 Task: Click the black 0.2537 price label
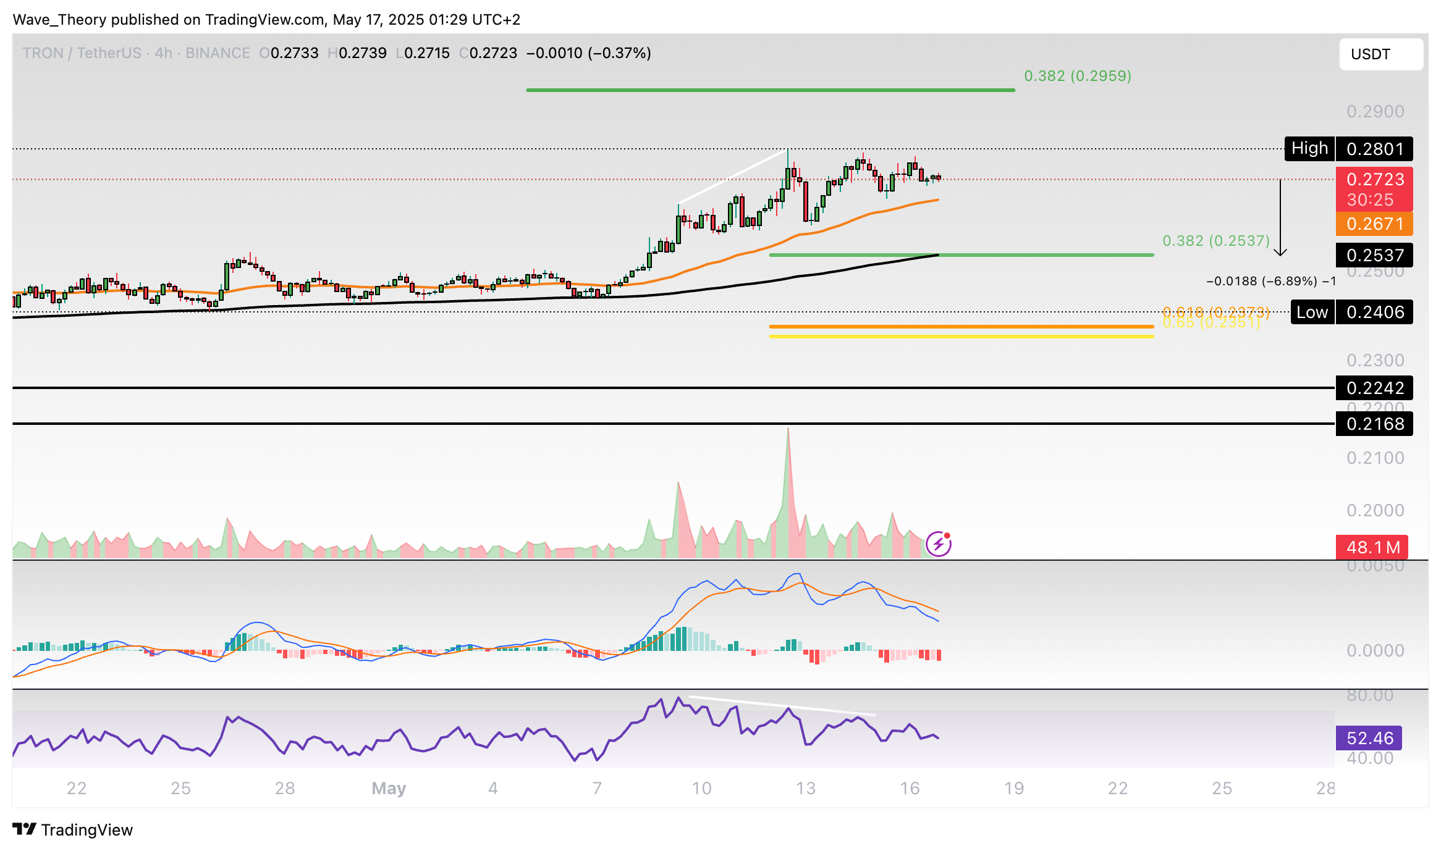(1374, 255)
